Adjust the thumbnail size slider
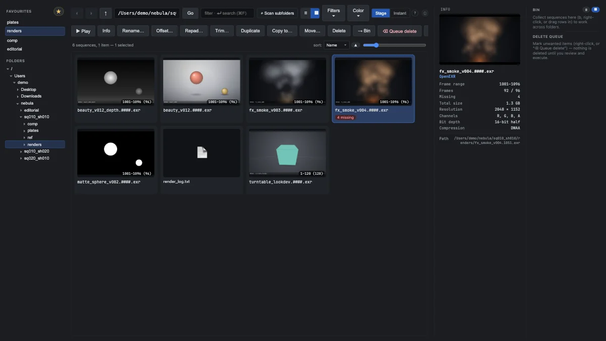The image size is (606, 341). pyautogui.click(x=394, y=45)
